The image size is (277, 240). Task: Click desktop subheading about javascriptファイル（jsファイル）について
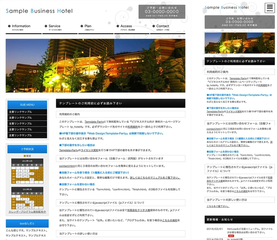(120, 203)
